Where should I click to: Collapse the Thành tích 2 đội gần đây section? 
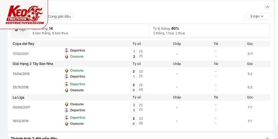click(x=267, y=138)
